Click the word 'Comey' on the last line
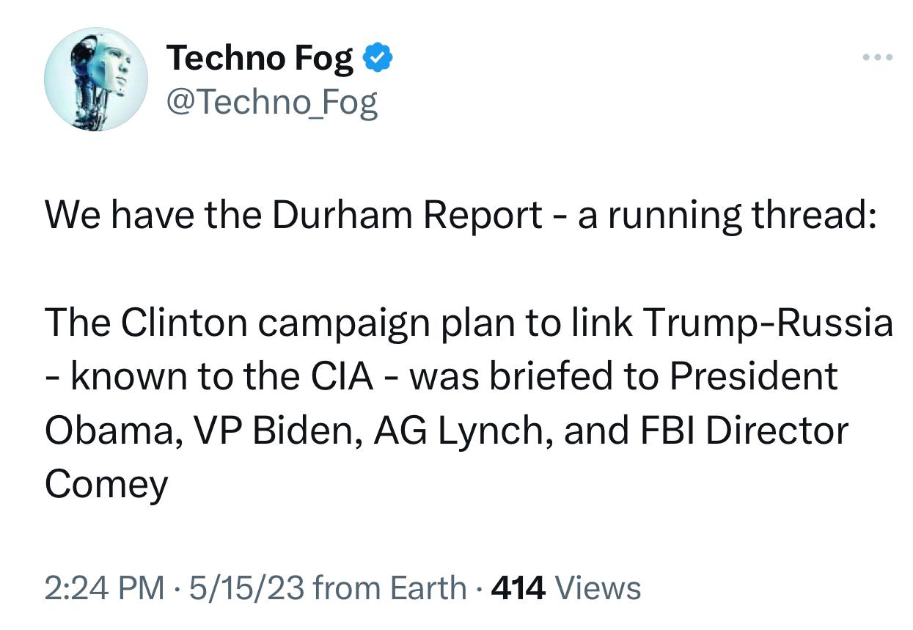This screenshot has width=913, height=630. point(106,484)
